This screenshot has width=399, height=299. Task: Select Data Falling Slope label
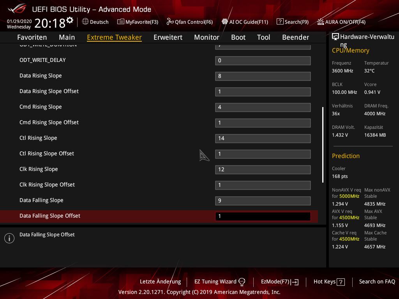[41, 201]
